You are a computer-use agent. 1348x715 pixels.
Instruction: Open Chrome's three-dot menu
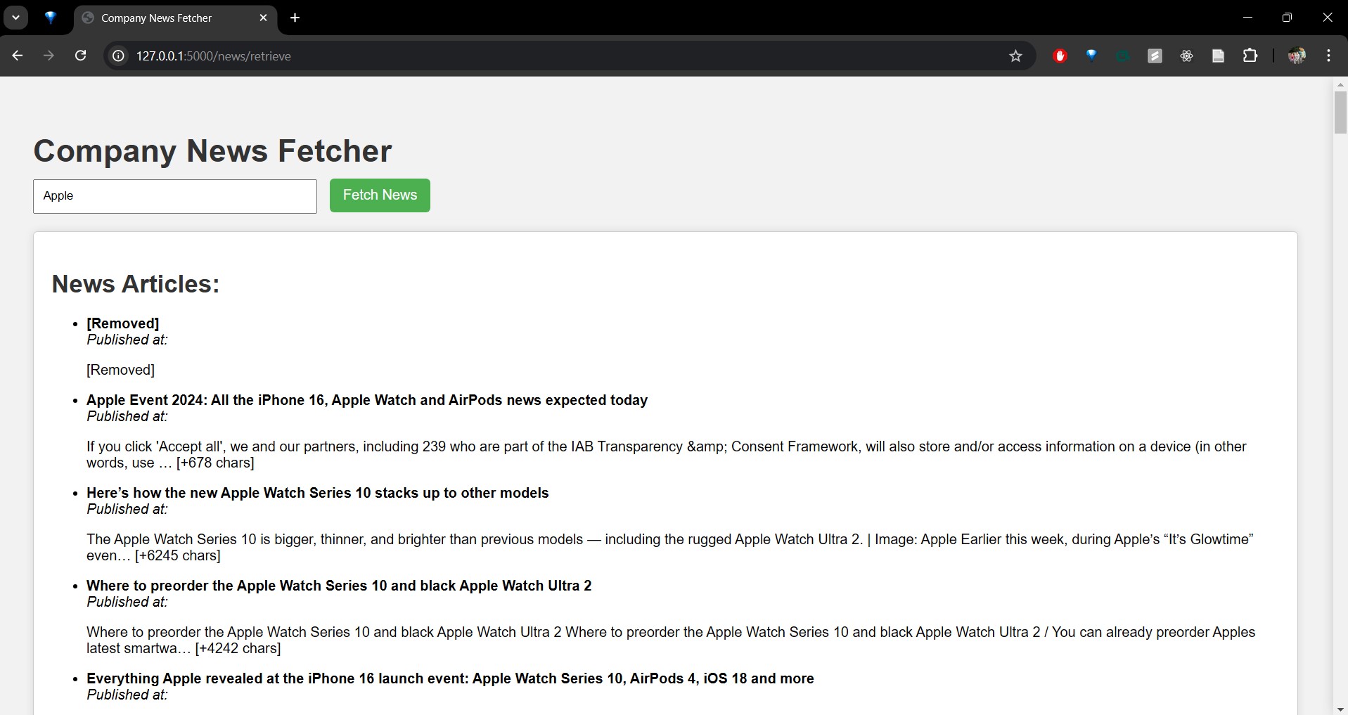click(1328, 56)
